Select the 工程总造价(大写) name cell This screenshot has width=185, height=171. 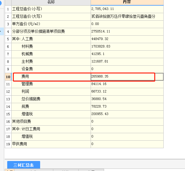(x=51, y=17)
